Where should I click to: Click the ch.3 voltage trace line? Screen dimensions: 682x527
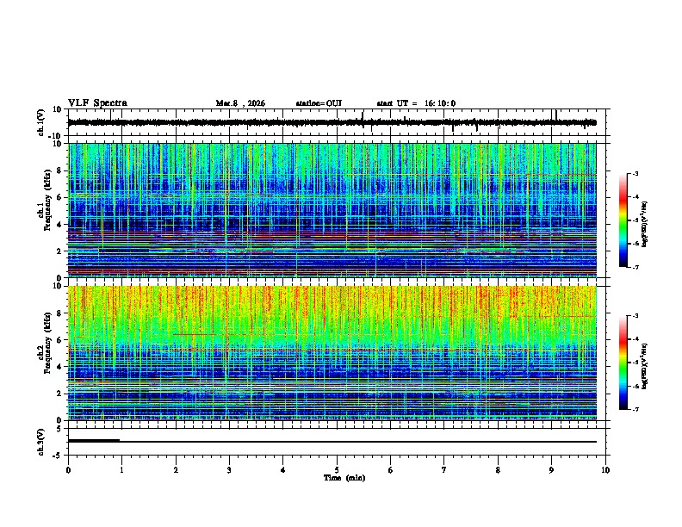pyautogui.click(x=332, y=442)
